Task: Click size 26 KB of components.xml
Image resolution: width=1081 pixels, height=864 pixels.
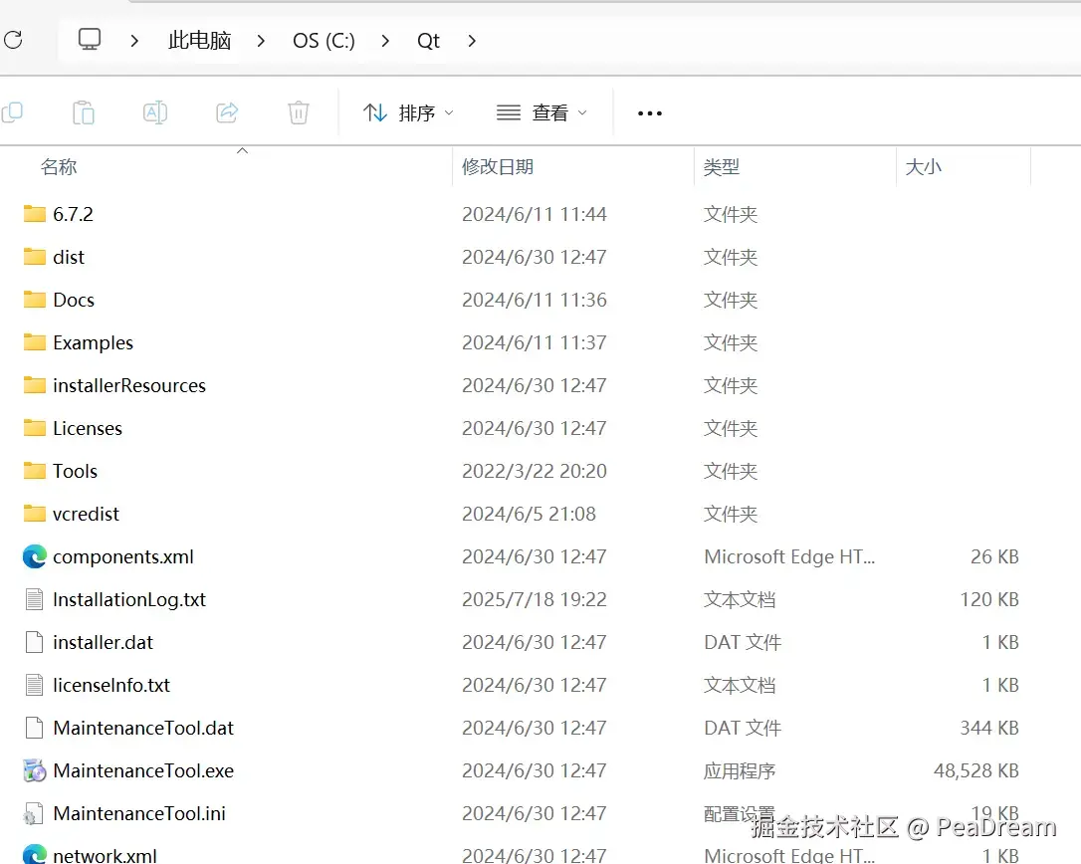Action: tap(994, 556)
